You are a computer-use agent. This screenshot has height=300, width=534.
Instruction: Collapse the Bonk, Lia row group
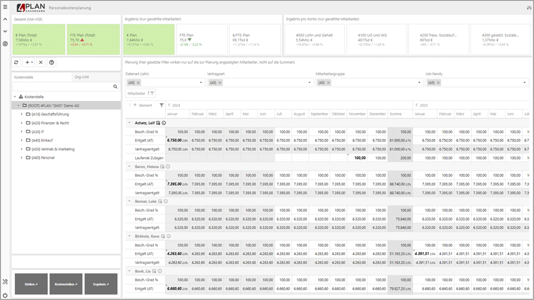pos(130,272)
